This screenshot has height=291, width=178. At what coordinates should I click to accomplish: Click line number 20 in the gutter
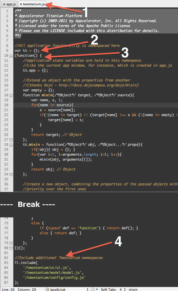(6, 105)
